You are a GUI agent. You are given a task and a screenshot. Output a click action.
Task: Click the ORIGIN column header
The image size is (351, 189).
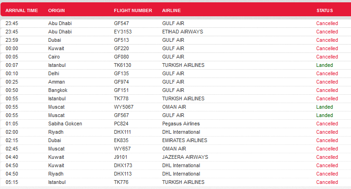(57, 11)
